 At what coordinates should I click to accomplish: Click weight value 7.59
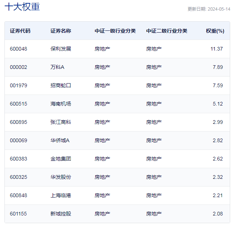point(218,85)
